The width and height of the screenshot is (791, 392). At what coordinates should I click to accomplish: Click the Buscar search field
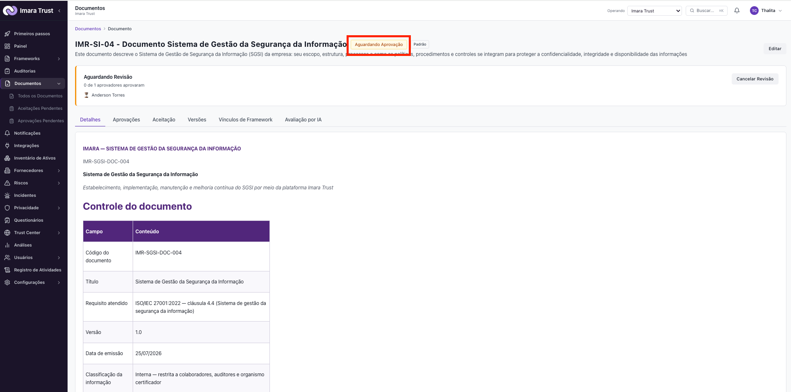(706, 11)
